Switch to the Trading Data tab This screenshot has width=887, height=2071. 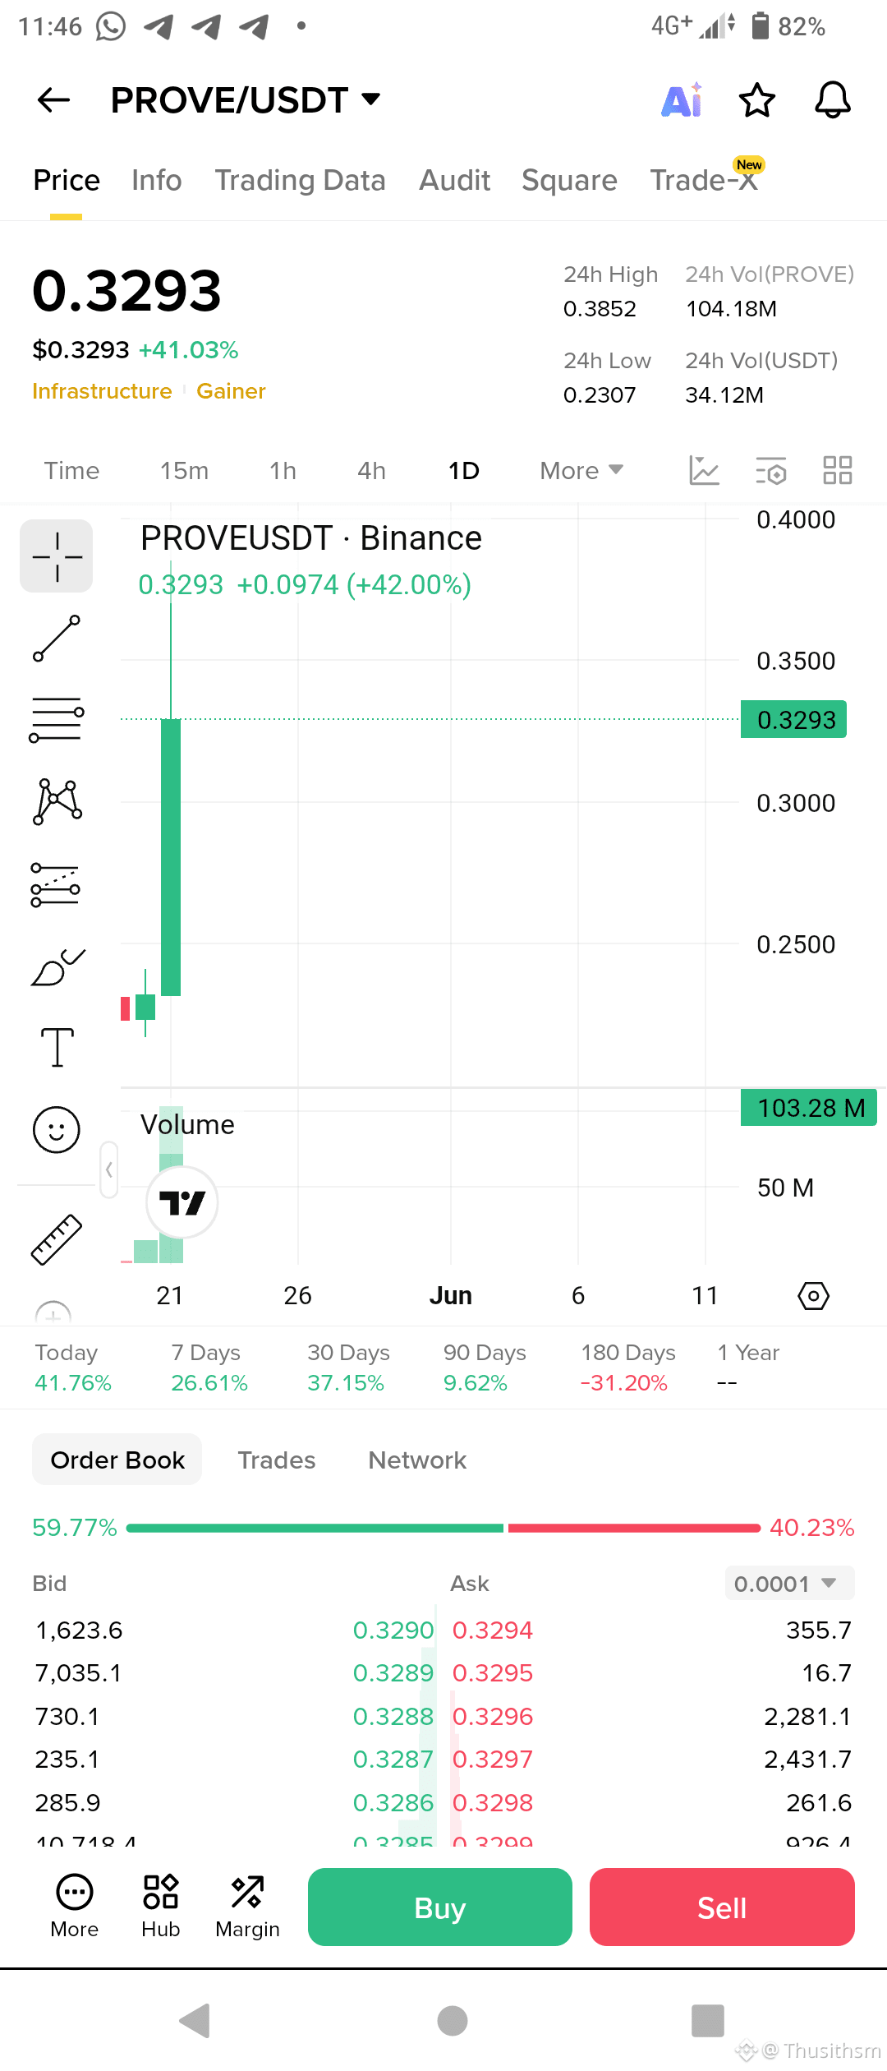click(300, 180)
